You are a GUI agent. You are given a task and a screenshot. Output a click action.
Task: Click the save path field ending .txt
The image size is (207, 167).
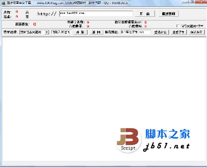[136, 32]
